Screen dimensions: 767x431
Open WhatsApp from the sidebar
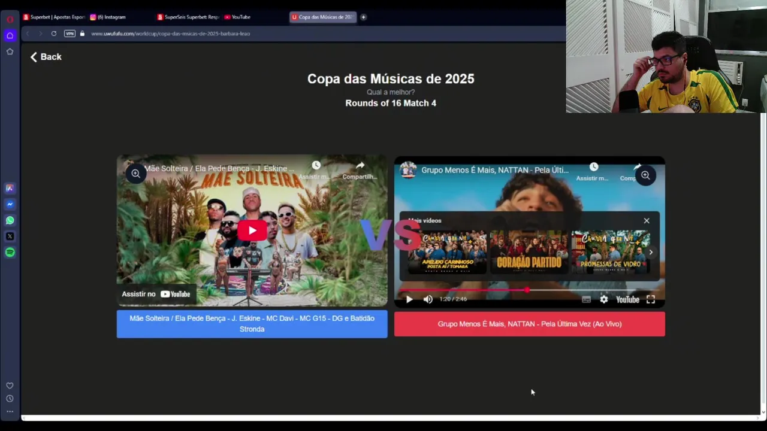coord(10,220)
